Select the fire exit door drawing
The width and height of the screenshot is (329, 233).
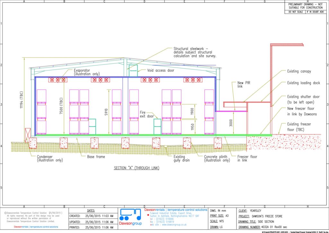157,126
